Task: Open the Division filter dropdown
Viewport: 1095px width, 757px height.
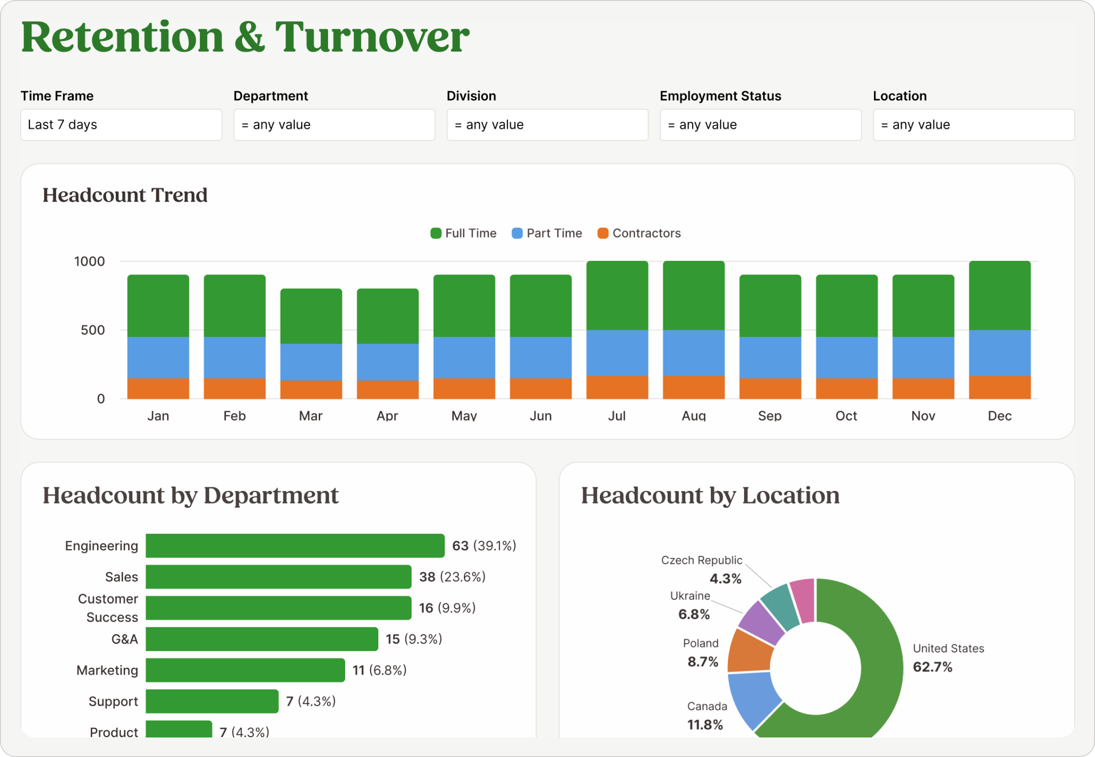Action: pos(547,125)
